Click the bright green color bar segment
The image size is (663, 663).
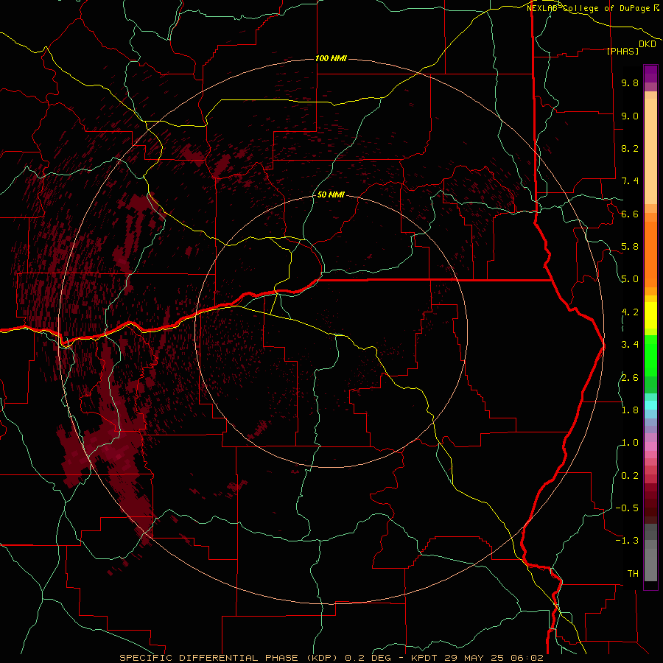coord(650,355)
